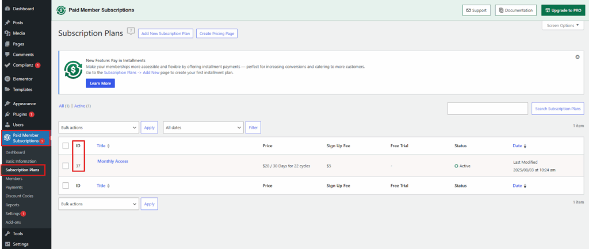This screenshot has width=589, height=249.
Task: Expand the Screen Options panel
Action: click(563, 26)
